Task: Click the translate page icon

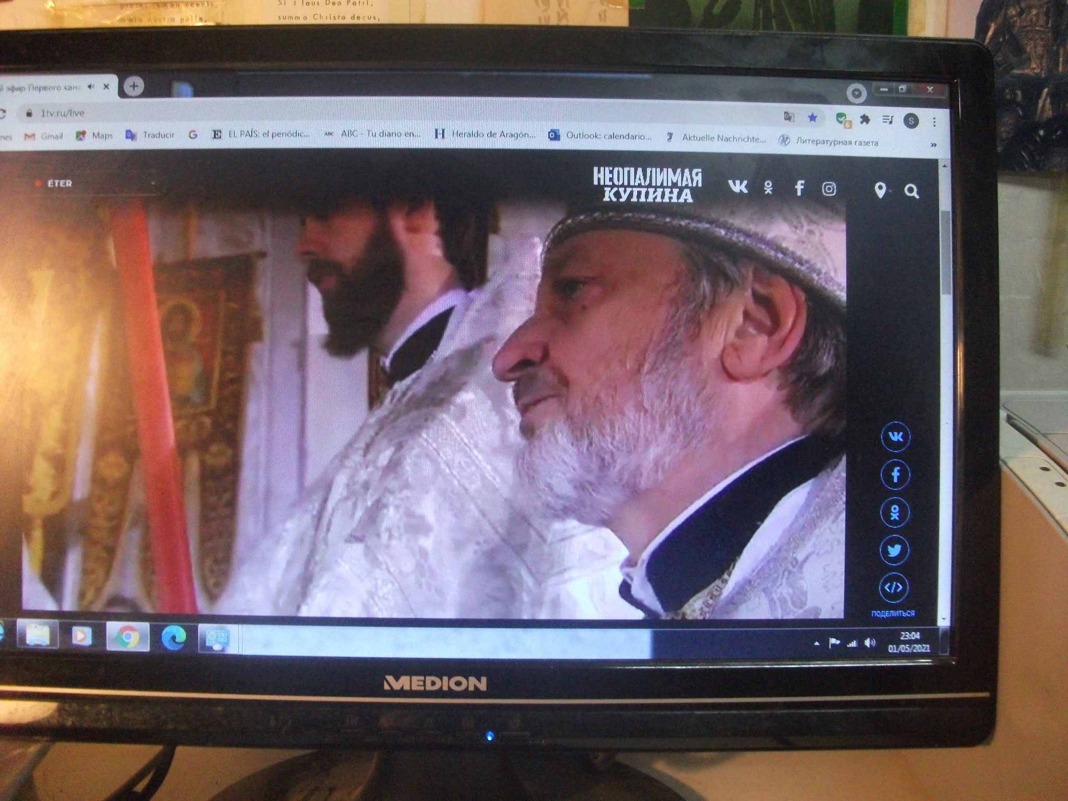Action: point(789,117)
